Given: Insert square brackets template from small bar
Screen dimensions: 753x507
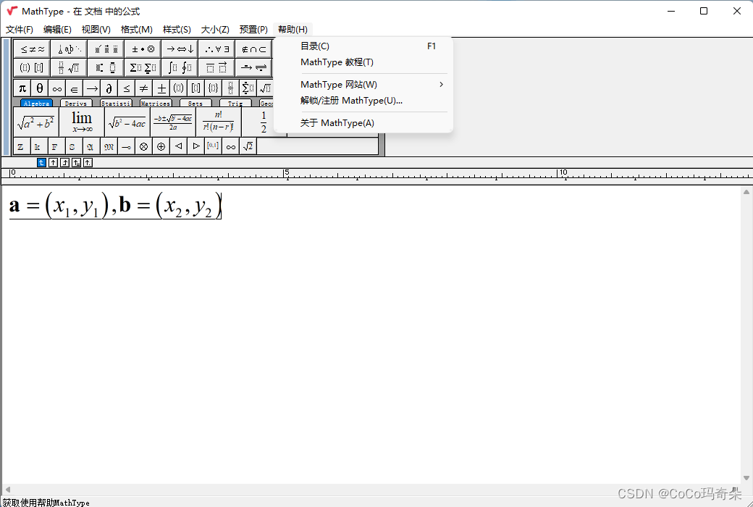Looking at the screenshot, I should (x=196, y=88).
